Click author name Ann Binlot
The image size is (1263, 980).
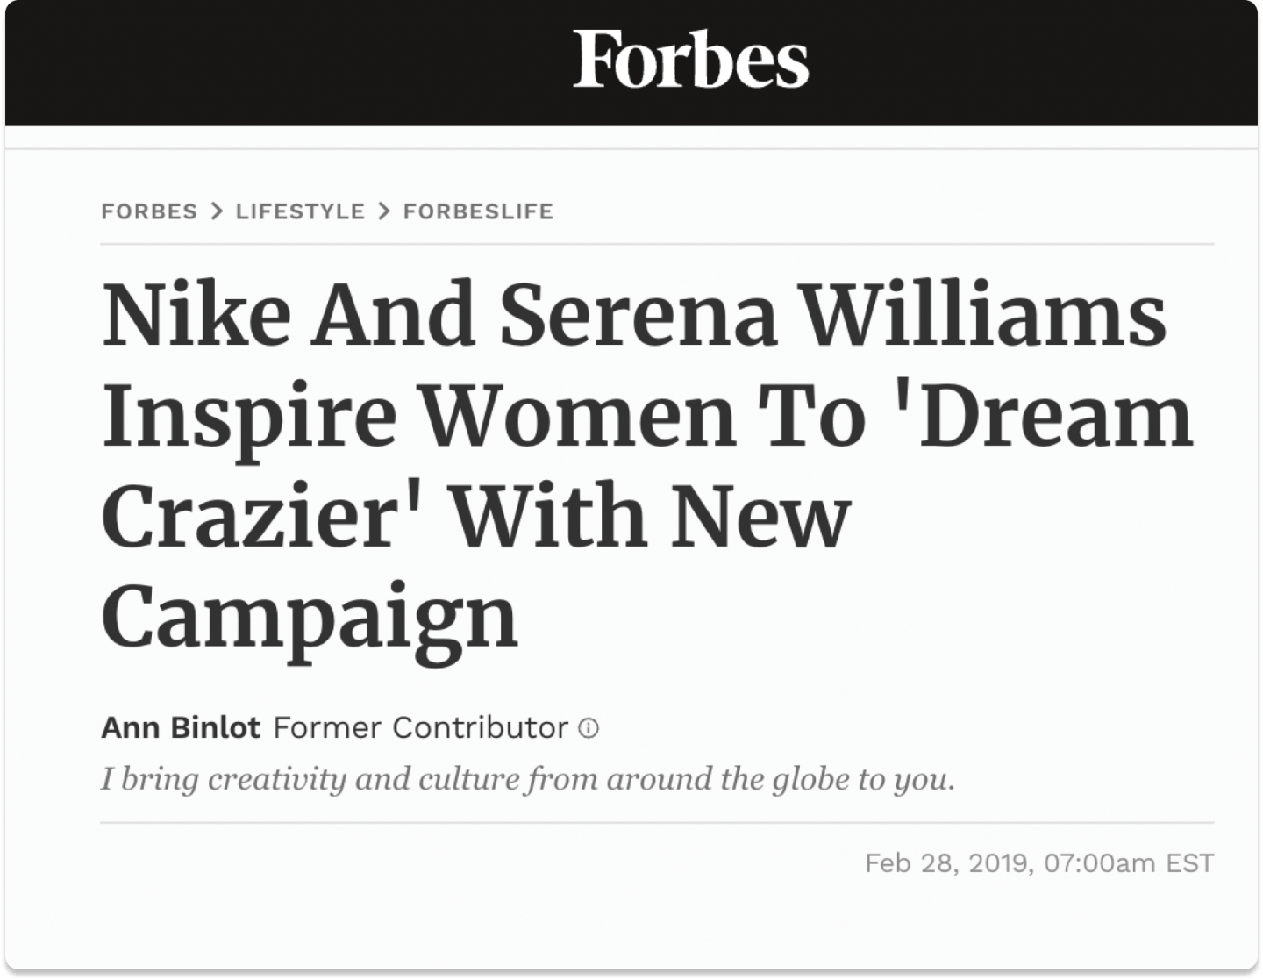tap(179, 727)
